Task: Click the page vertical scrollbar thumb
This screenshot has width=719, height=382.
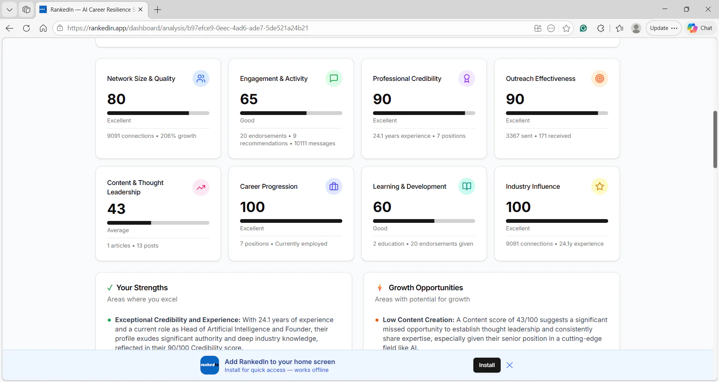Action: click(715, 139)
